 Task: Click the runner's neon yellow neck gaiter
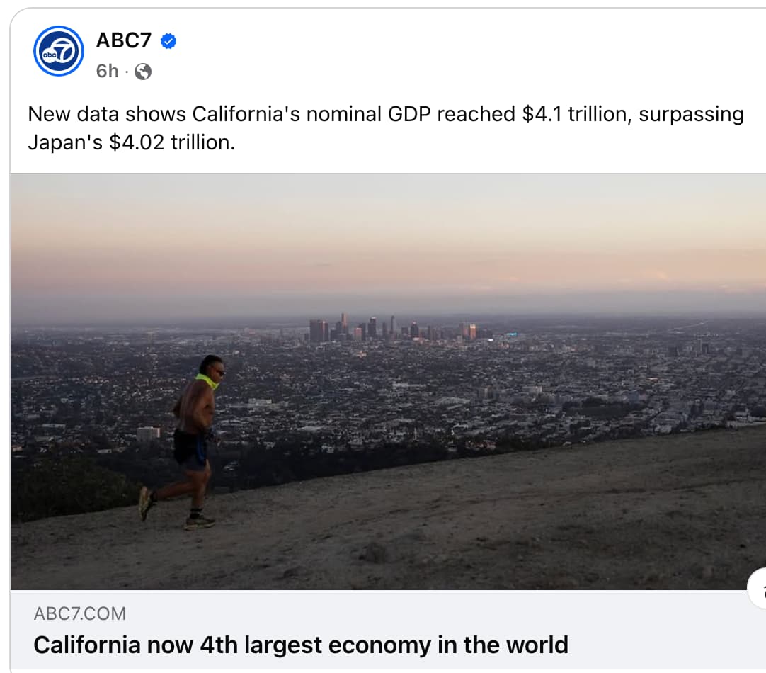pyautogui.click(x=207, y=381)
